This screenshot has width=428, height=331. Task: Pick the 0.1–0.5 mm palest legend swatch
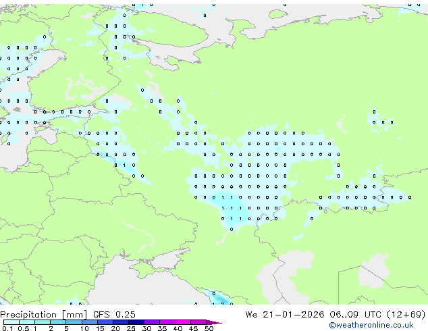click(11, 322)
